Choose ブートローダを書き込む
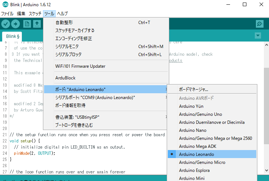The image size is (269, 181). click(x=106, y=125)
